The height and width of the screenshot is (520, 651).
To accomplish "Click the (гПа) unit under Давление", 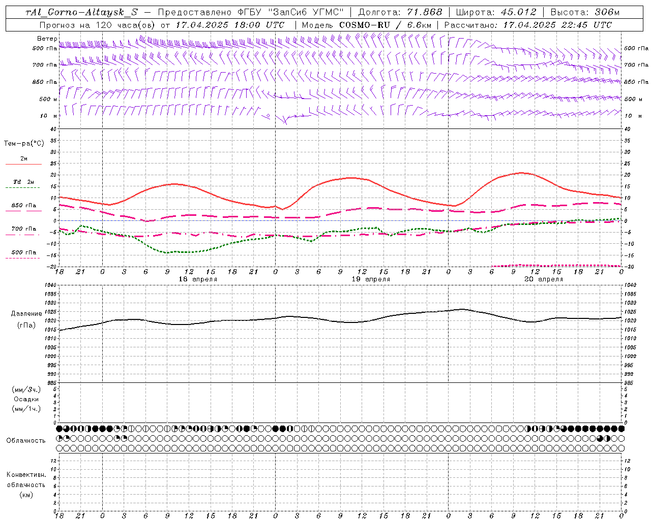I will coord(26,325).
